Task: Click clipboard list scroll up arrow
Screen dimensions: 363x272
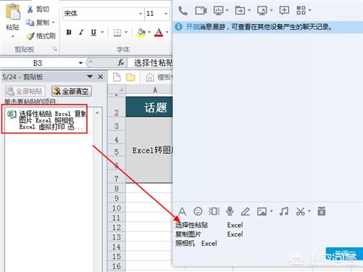Action: coord(97,112)
